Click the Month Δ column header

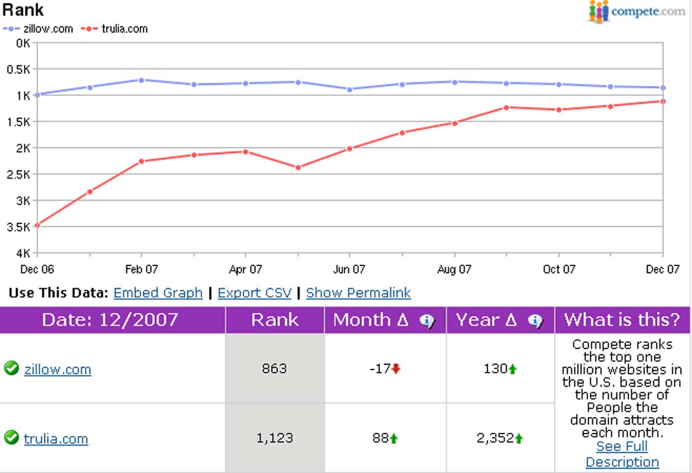385,320
